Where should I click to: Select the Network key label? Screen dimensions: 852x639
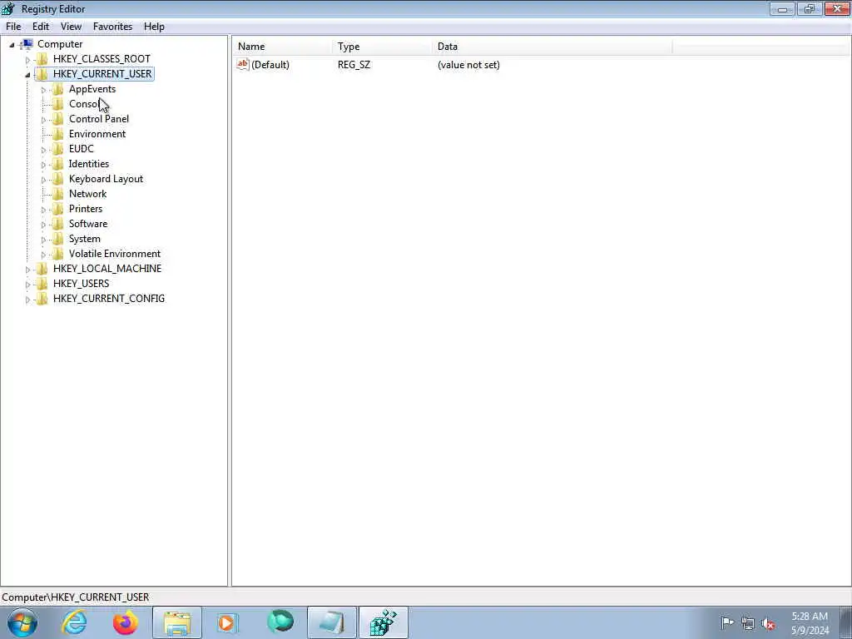[x=87, y=193]
